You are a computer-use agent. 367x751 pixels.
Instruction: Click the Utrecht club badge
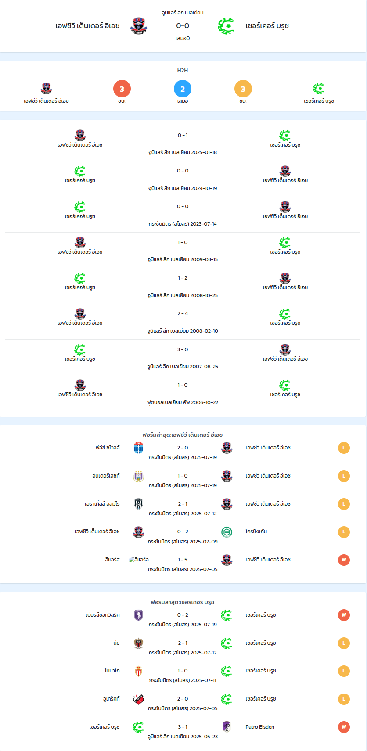pyautogui.click(x=139, y=699)
